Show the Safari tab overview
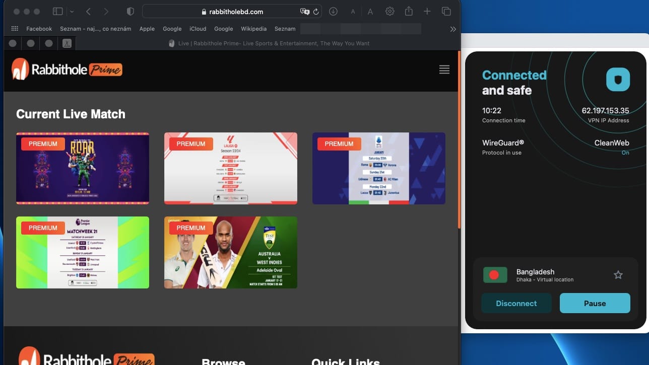 click(x=446, y=11)
